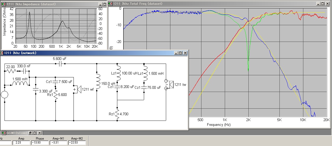The height and width of the screenshot is (146, 332).
Task: Open the SCM12sl.swd window icon menu
Action: [3, 133]
